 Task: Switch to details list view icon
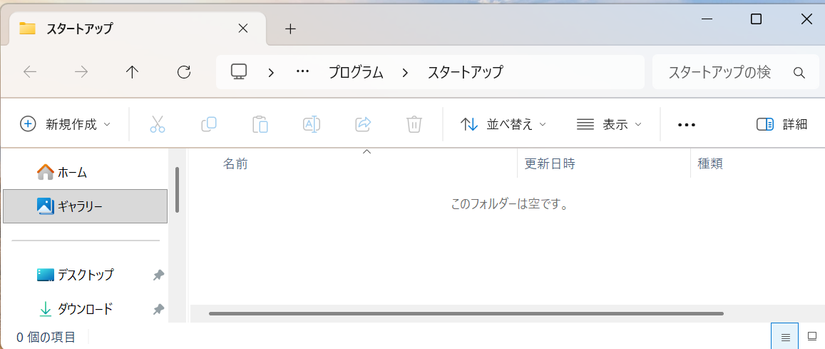click(x=784, y=336)
